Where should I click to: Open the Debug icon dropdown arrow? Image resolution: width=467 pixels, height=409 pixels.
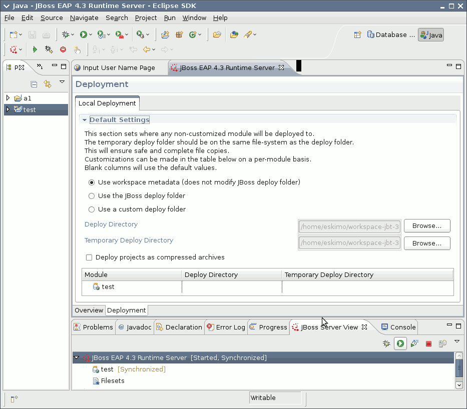click(73, 35)
